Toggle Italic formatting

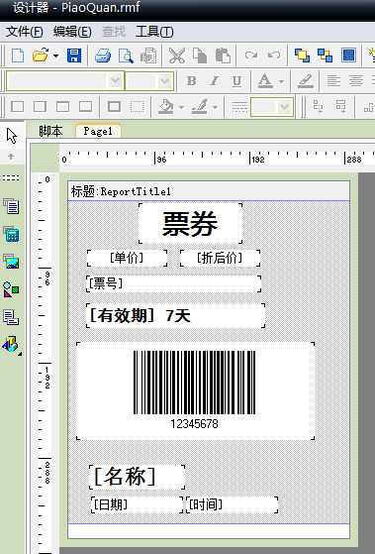pos(214,81)
